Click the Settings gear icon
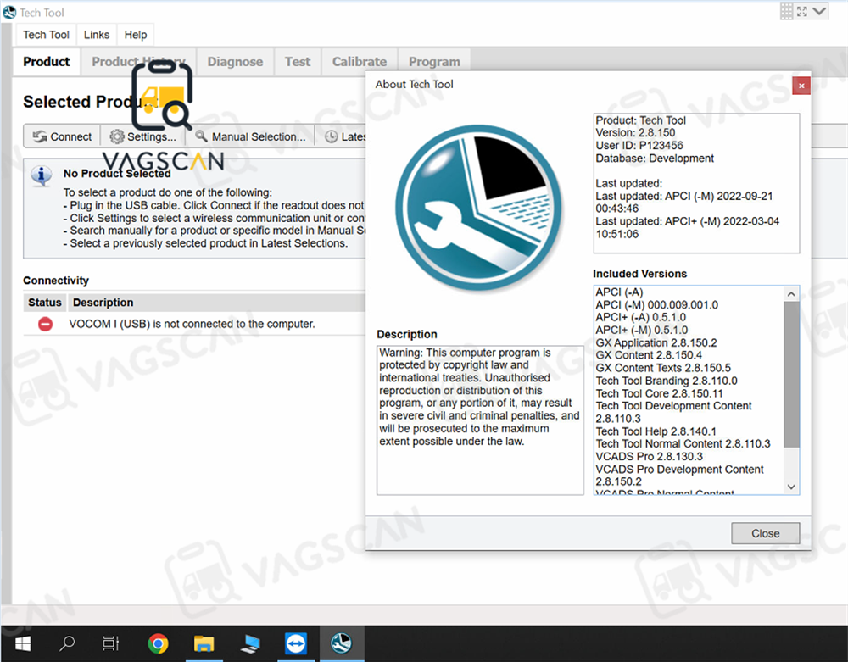The width and height of the screenshot is (848, 662). coord(117,136)
